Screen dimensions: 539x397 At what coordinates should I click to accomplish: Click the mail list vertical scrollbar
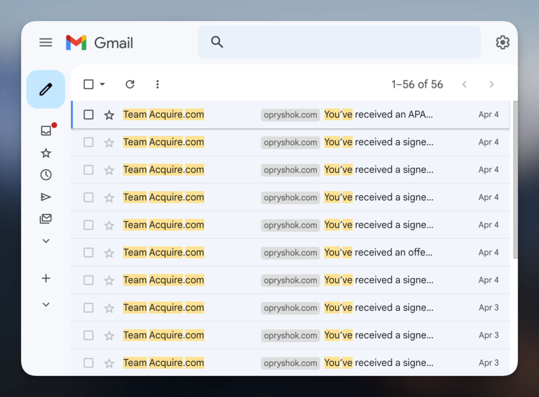tap(515, 180)
